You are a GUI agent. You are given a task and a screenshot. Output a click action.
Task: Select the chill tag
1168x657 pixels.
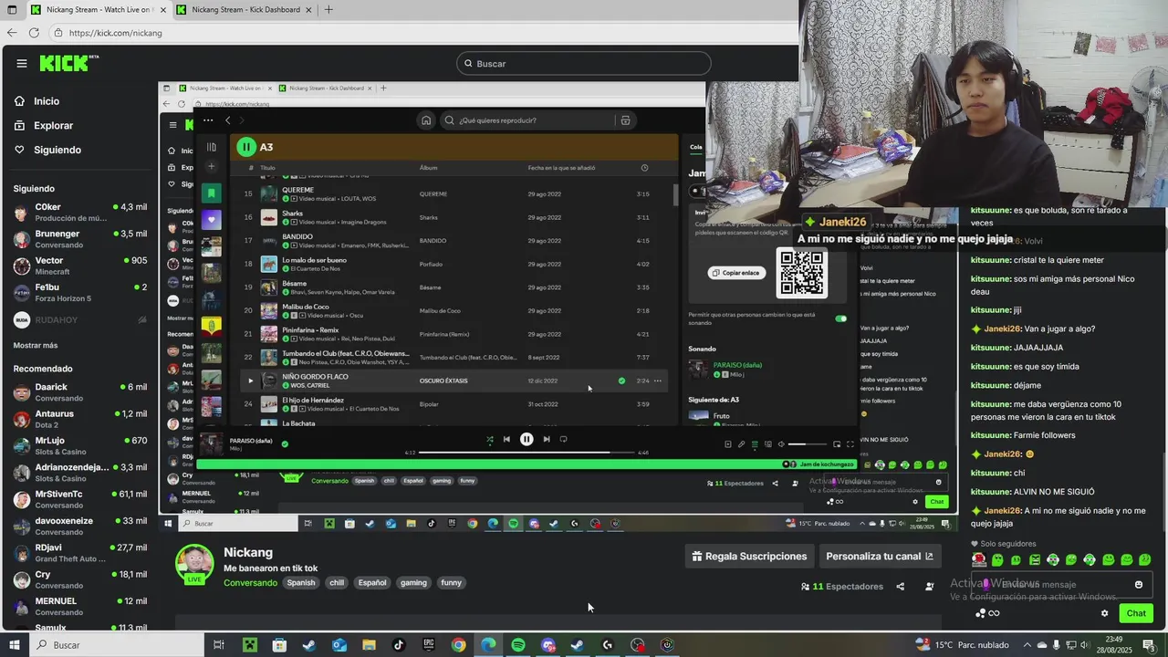pyautogui.click(x=337, y=582)
